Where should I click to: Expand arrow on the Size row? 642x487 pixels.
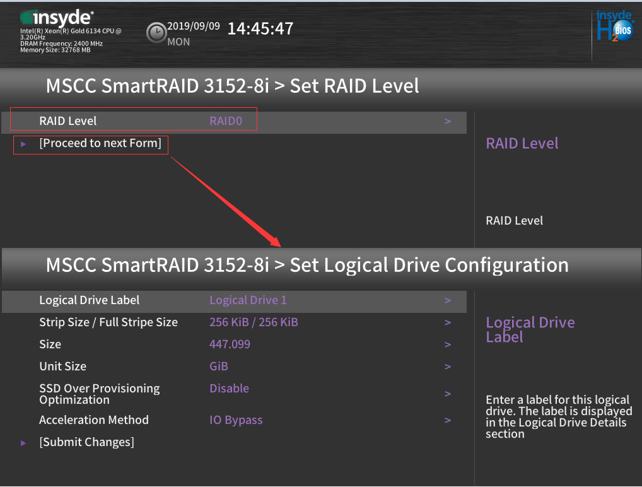click(x=448, y=345)
